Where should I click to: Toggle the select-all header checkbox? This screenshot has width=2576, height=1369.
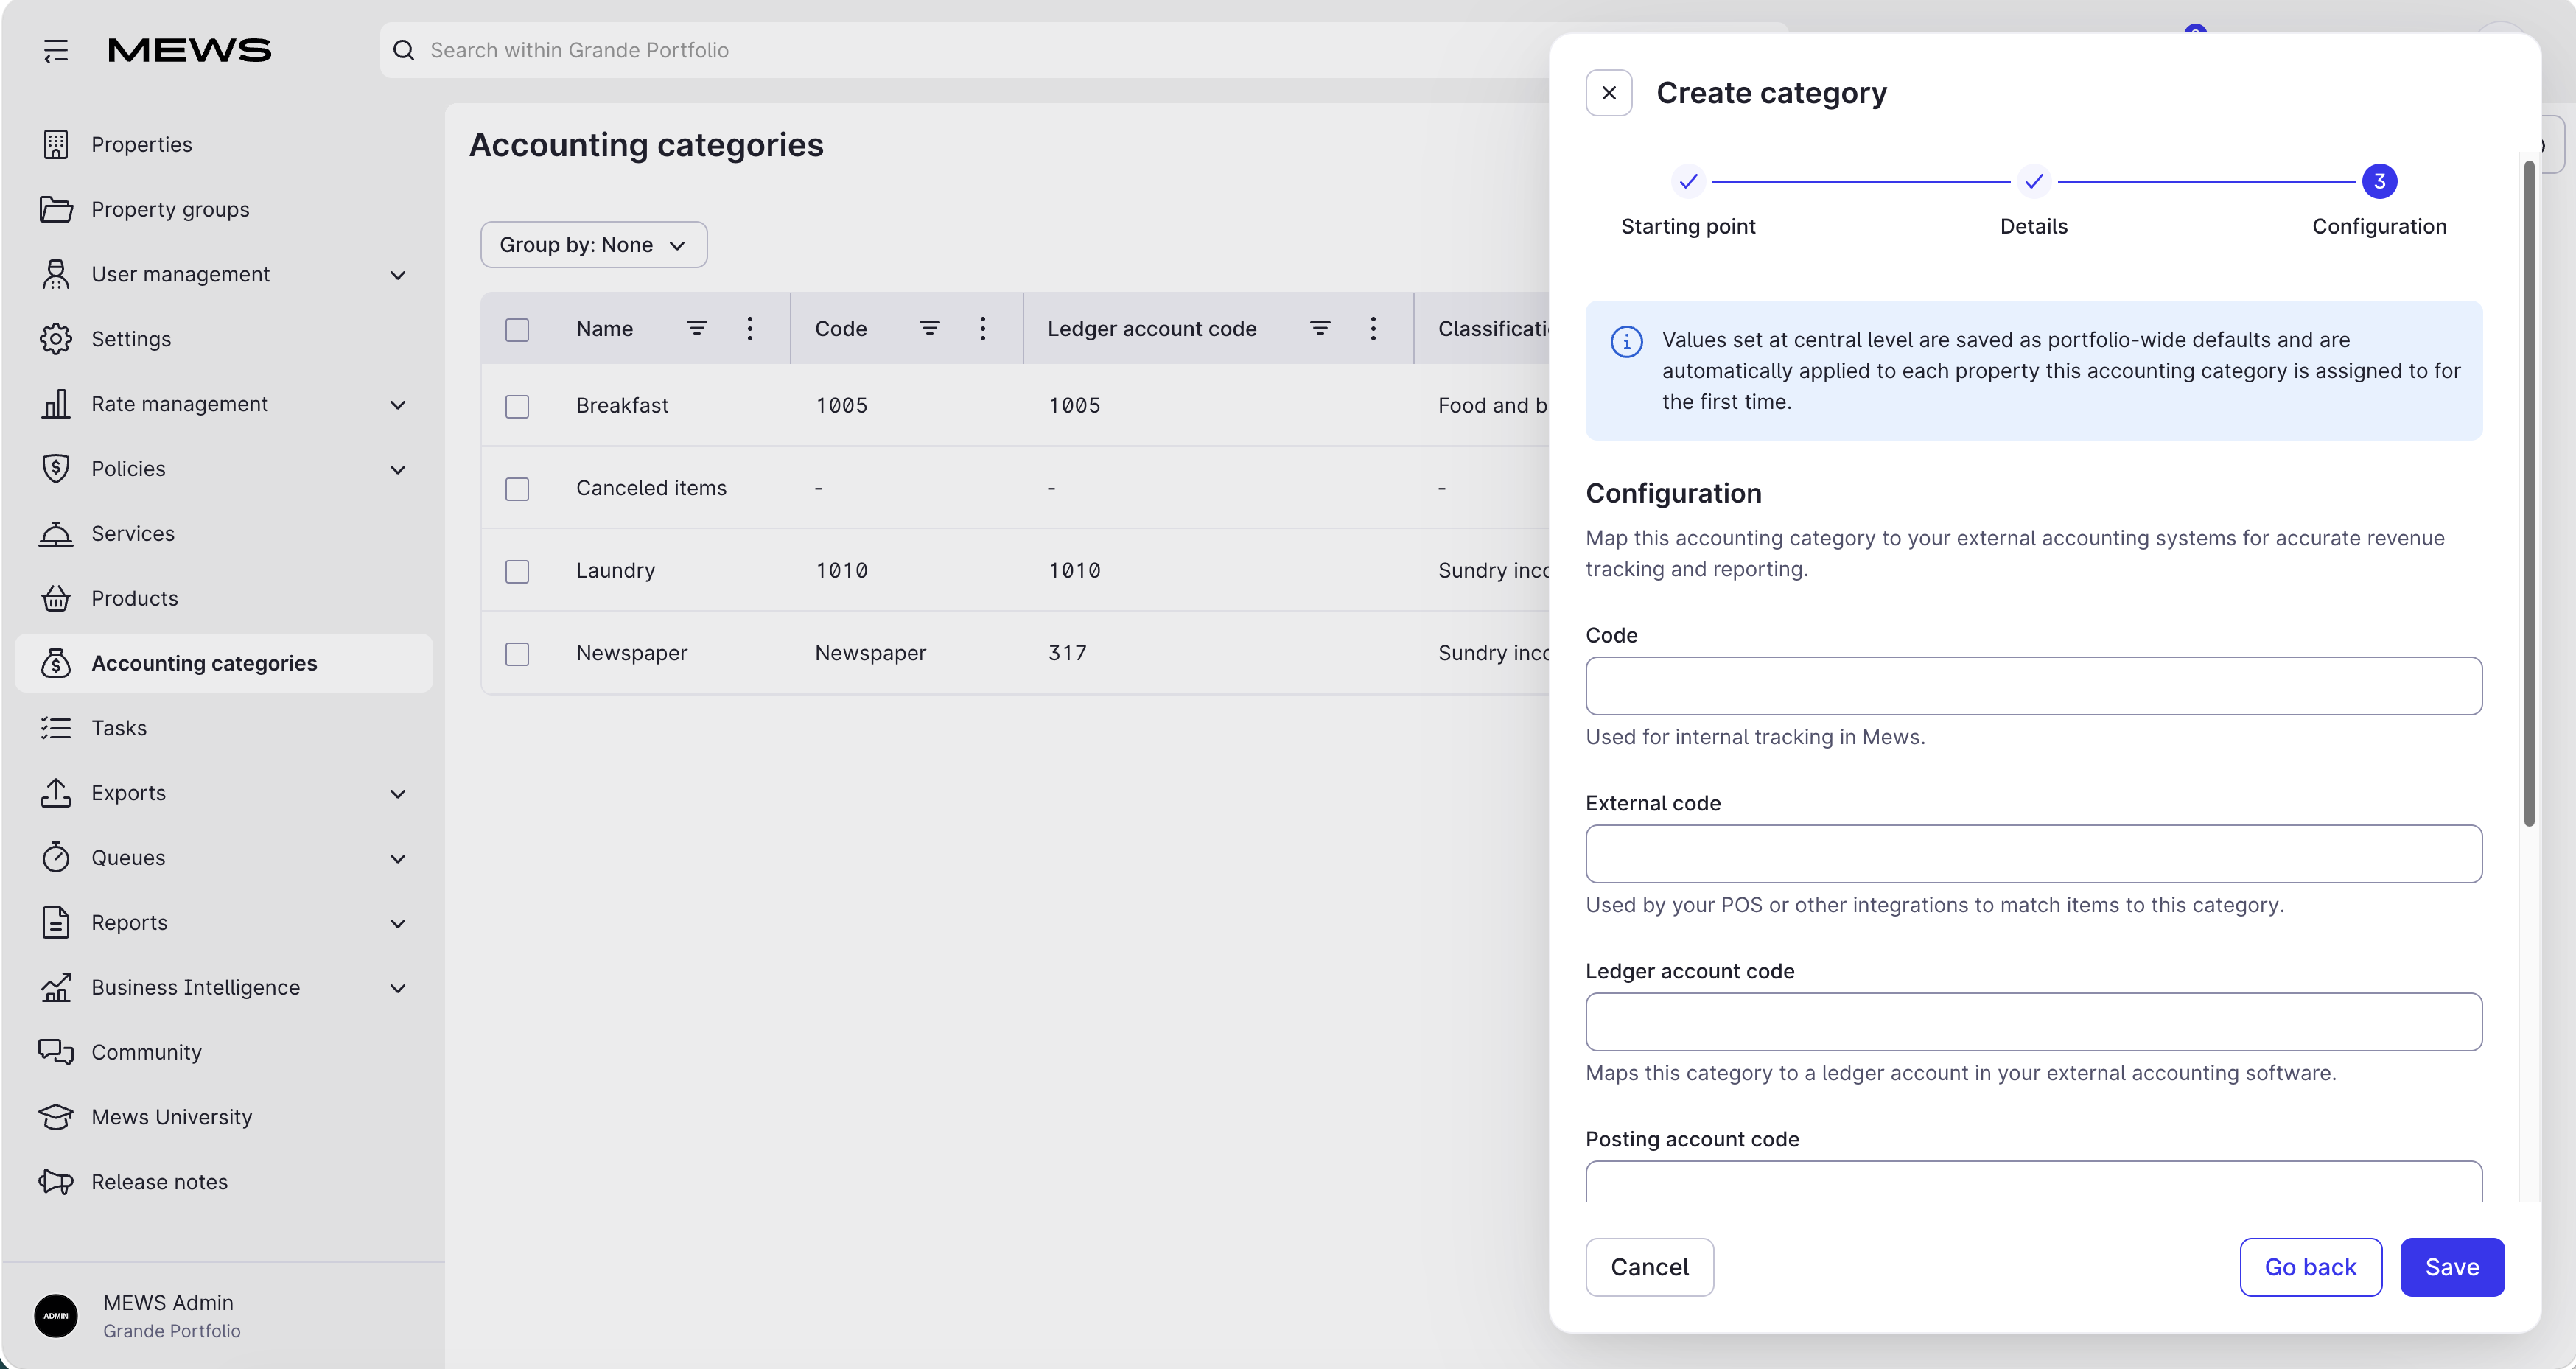click(x=517, y=329)
